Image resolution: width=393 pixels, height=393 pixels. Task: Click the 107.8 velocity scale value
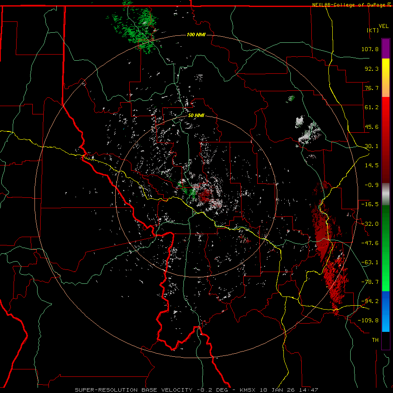tap(370, 49)
